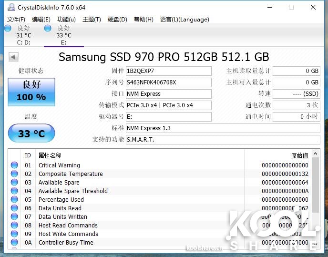
Task: Click the SMART list vertical scrollbar thumb
Action: (316, 184)
